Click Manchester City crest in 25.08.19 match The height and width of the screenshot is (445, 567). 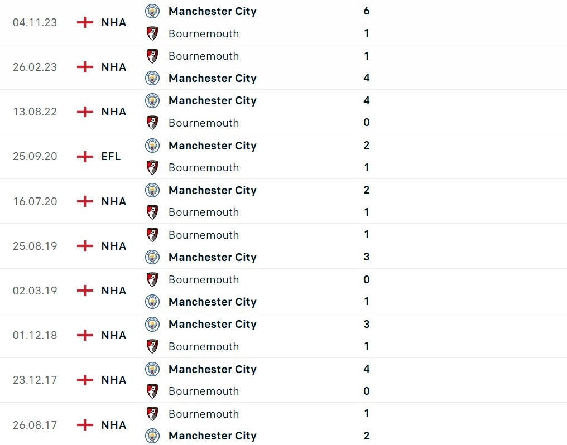coord(152,257)
